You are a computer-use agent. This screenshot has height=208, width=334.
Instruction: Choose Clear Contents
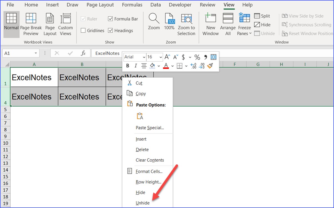(x=150, y=160)
